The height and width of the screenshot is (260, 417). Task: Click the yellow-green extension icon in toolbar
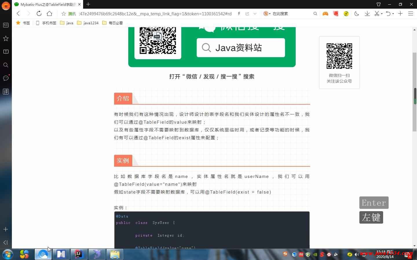(346, 14)
